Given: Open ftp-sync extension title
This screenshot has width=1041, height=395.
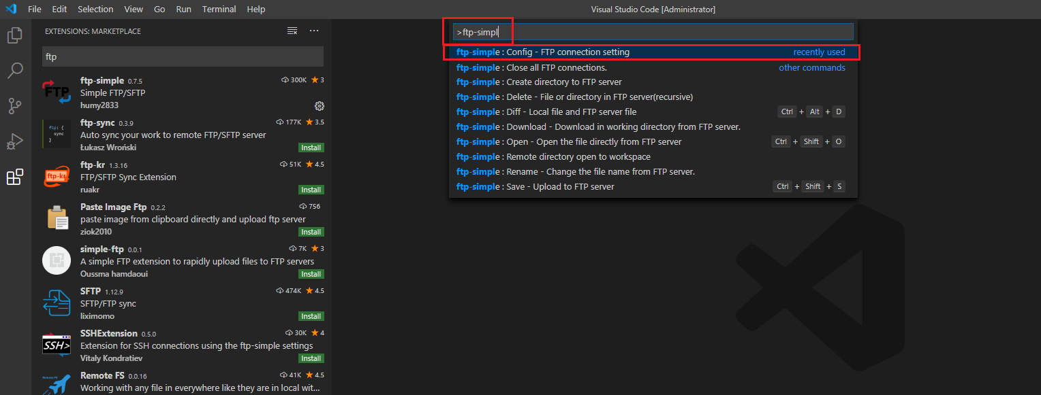Looking at the screenshot, I should 97,122.
